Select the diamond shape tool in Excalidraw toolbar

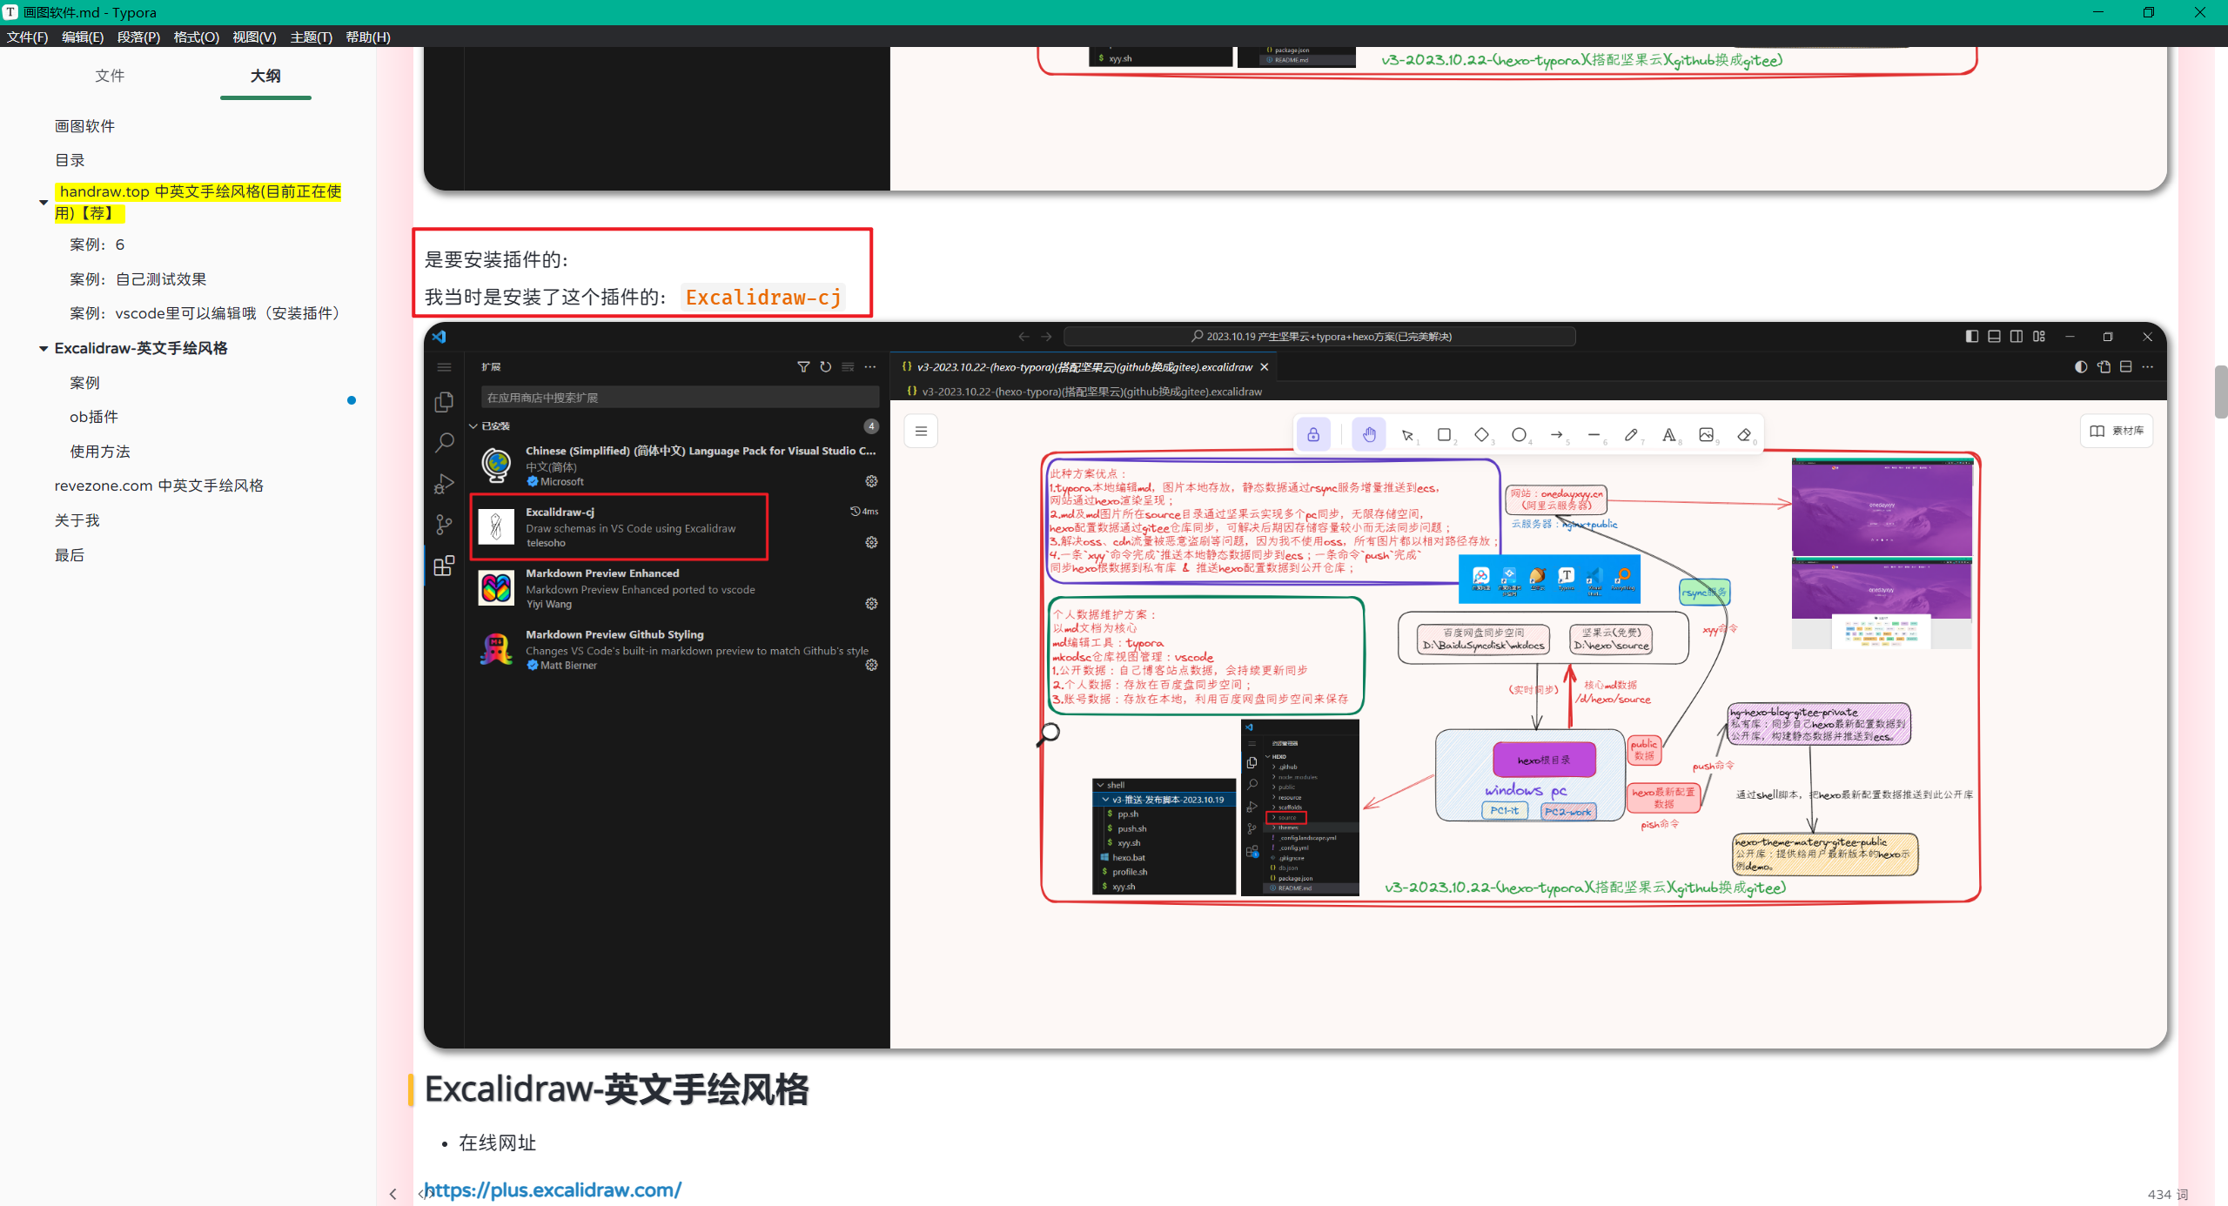click(1482, 434)
